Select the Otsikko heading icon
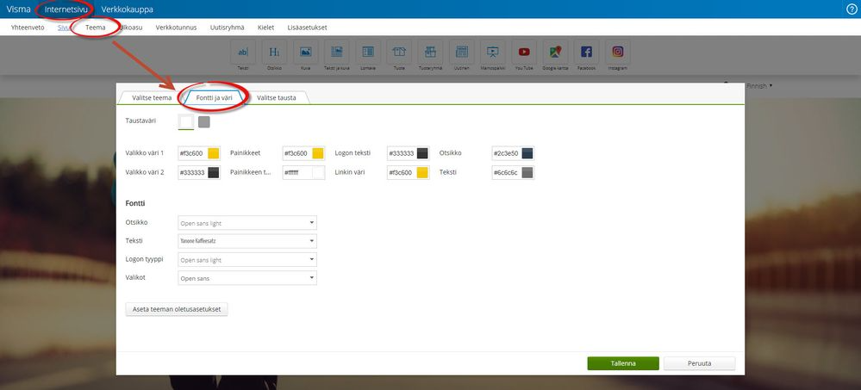Viewport: 861px width, 390px height. 274,53
